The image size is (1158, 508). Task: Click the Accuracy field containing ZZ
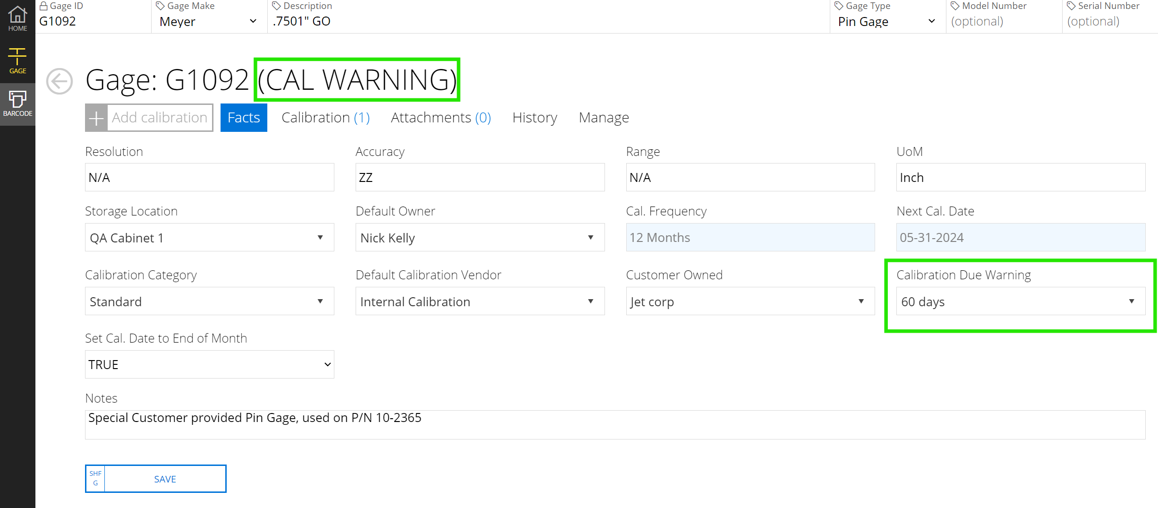[x=480, y=178]
